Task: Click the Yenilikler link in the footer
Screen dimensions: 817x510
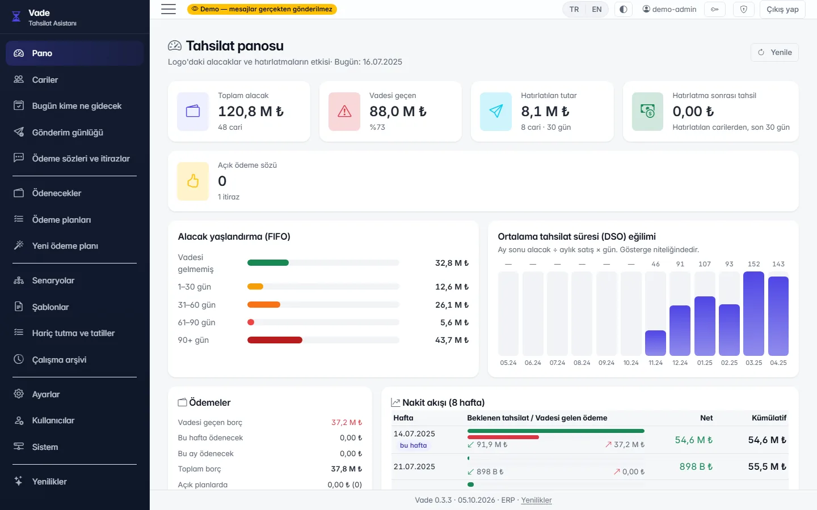Action: [536, 500]
